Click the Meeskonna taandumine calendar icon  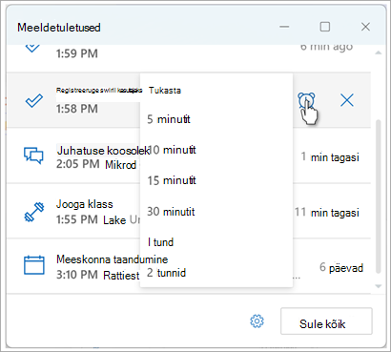34,264
